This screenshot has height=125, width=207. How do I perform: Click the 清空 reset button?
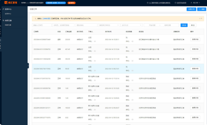[192, 25]
